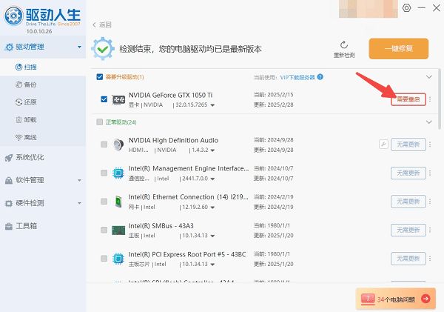Open more options for Intel Management Engine row
Viewport: 444px width, 312px height.
coord(430,173)
